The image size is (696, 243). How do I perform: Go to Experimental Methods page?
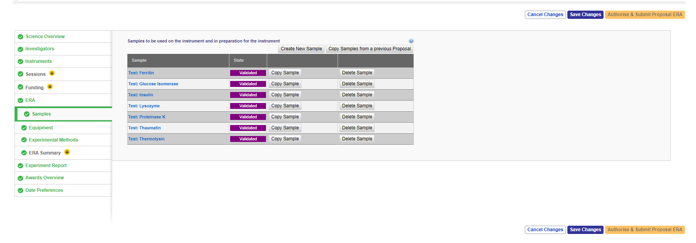point(54,140)
